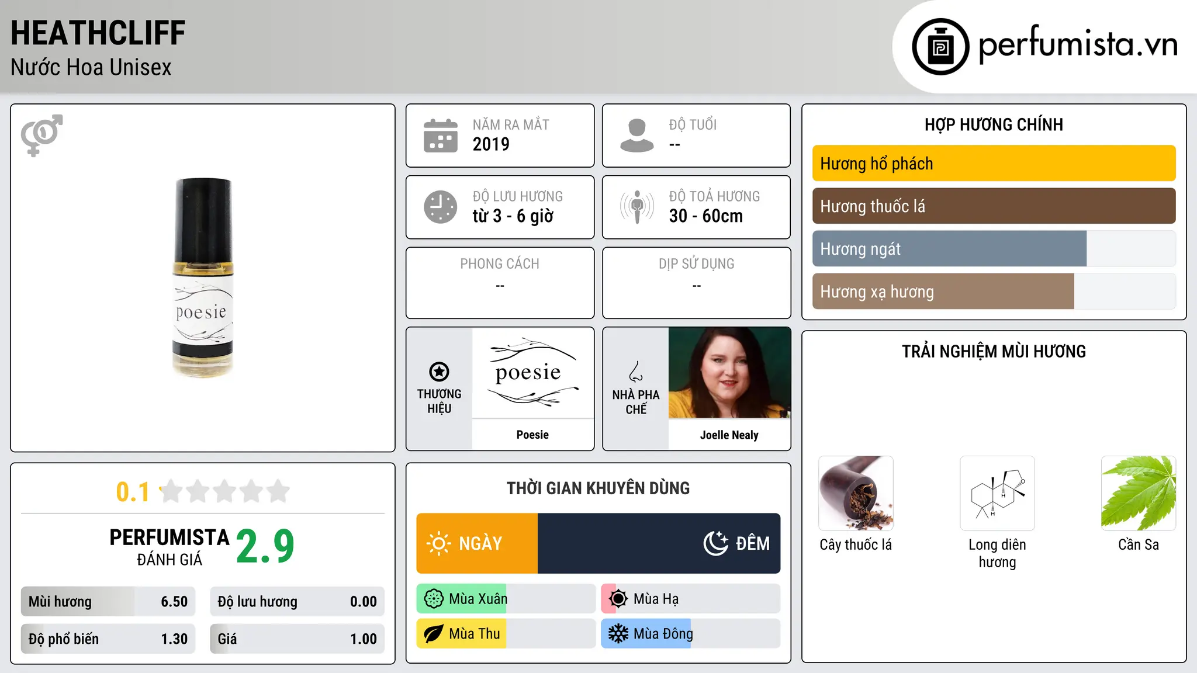Click the unisex gender symbol icon
The height and width of the screenshot is (673, 1197).
[41, 135]
